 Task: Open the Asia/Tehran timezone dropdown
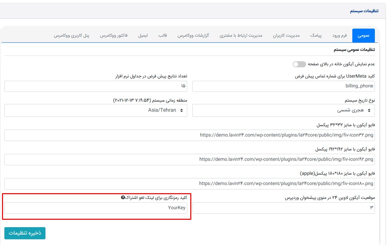coord(96,110)
